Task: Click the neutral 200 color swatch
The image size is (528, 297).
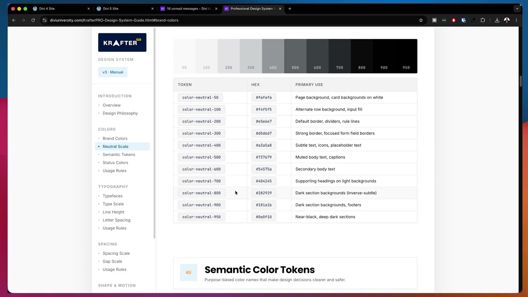Action: (229, 56)
